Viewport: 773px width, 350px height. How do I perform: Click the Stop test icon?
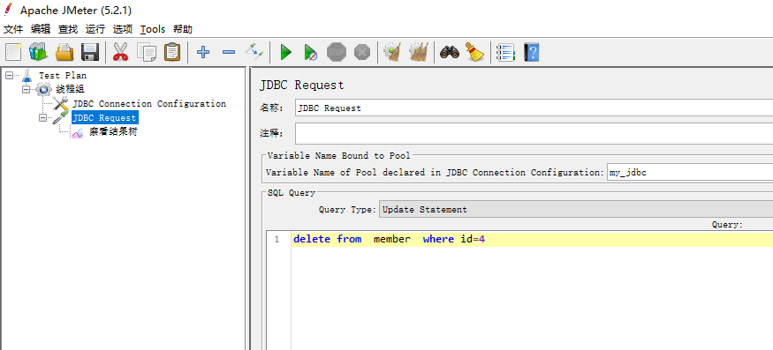click(x=337, y=52)
